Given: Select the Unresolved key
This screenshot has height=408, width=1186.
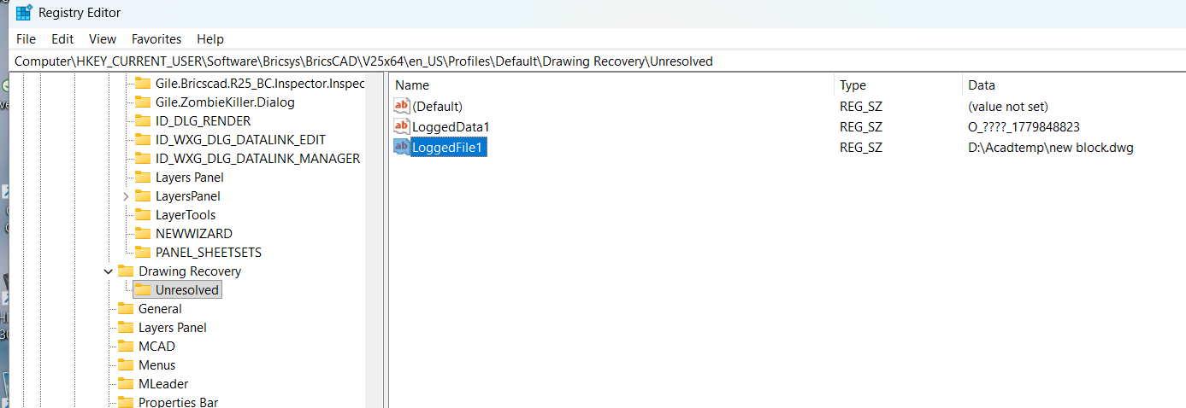Looking at the screenshot, I should [x=187, y=290].
